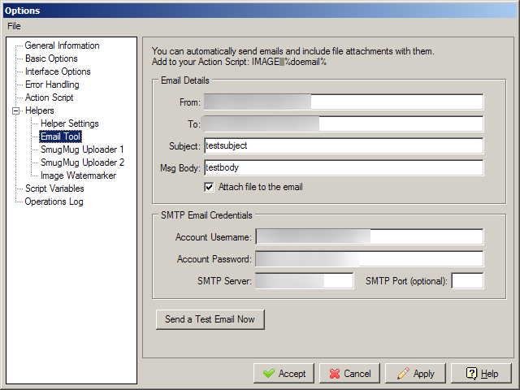Select the Email Tool item
This screenshot has height=390, width=520.
(x=60, y=136)
